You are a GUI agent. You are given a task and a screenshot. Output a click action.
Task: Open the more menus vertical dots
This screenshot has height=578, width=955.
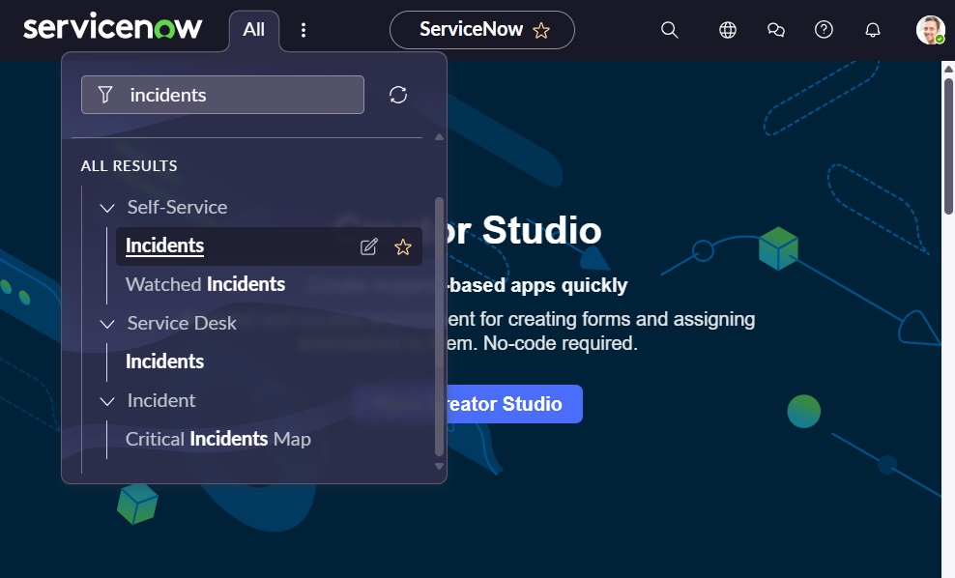click(304, 30)
